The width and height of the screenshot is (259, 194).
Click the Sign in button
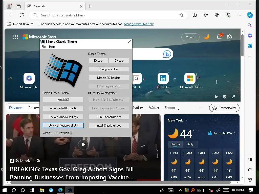click(x=190, y=37)
